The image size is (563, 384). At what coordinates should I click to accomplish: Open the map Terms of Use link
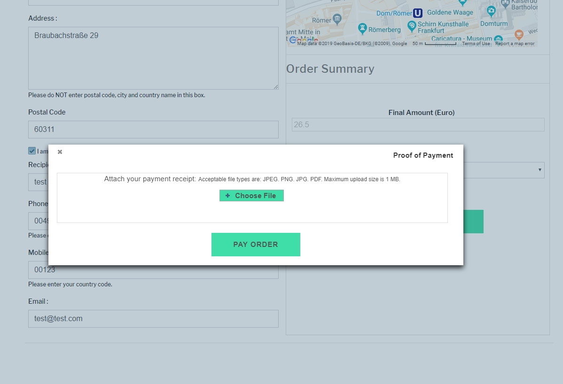click(476, 44)
